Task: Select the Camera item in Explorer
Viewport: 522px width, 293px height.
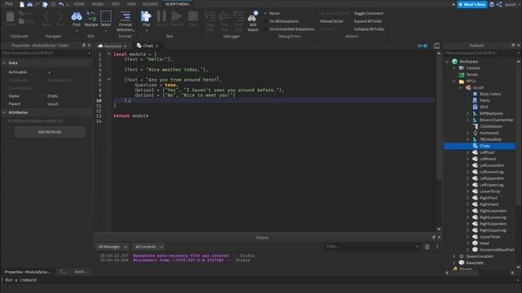Action: tap(472, 68)
